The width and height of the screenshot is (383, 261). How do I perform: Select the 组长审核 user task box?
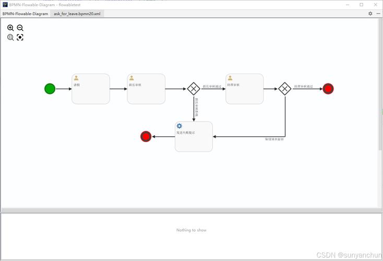pos(146,89)
